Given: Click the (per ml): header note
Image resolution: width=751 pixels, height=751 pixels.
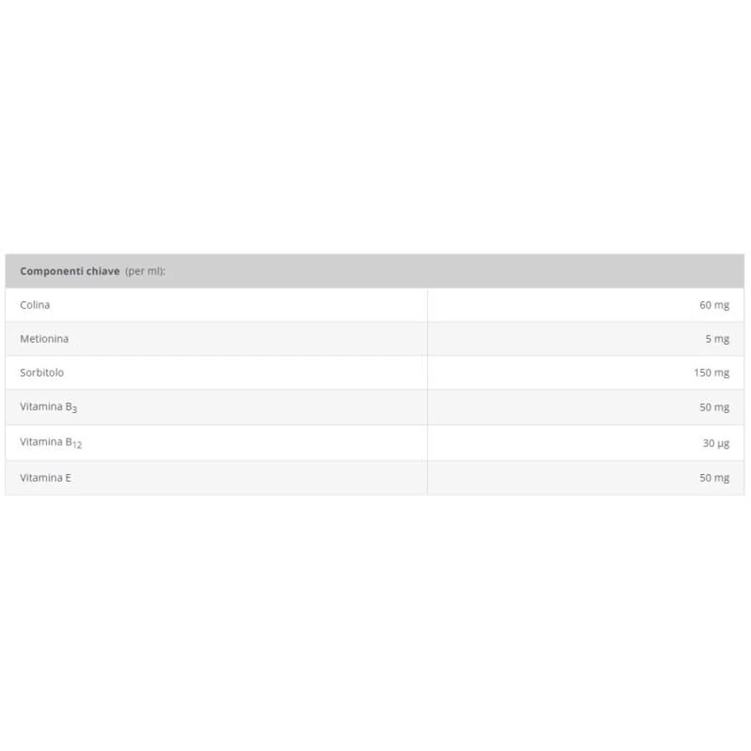Looking at the screenshot, I should tap(145, 271).
